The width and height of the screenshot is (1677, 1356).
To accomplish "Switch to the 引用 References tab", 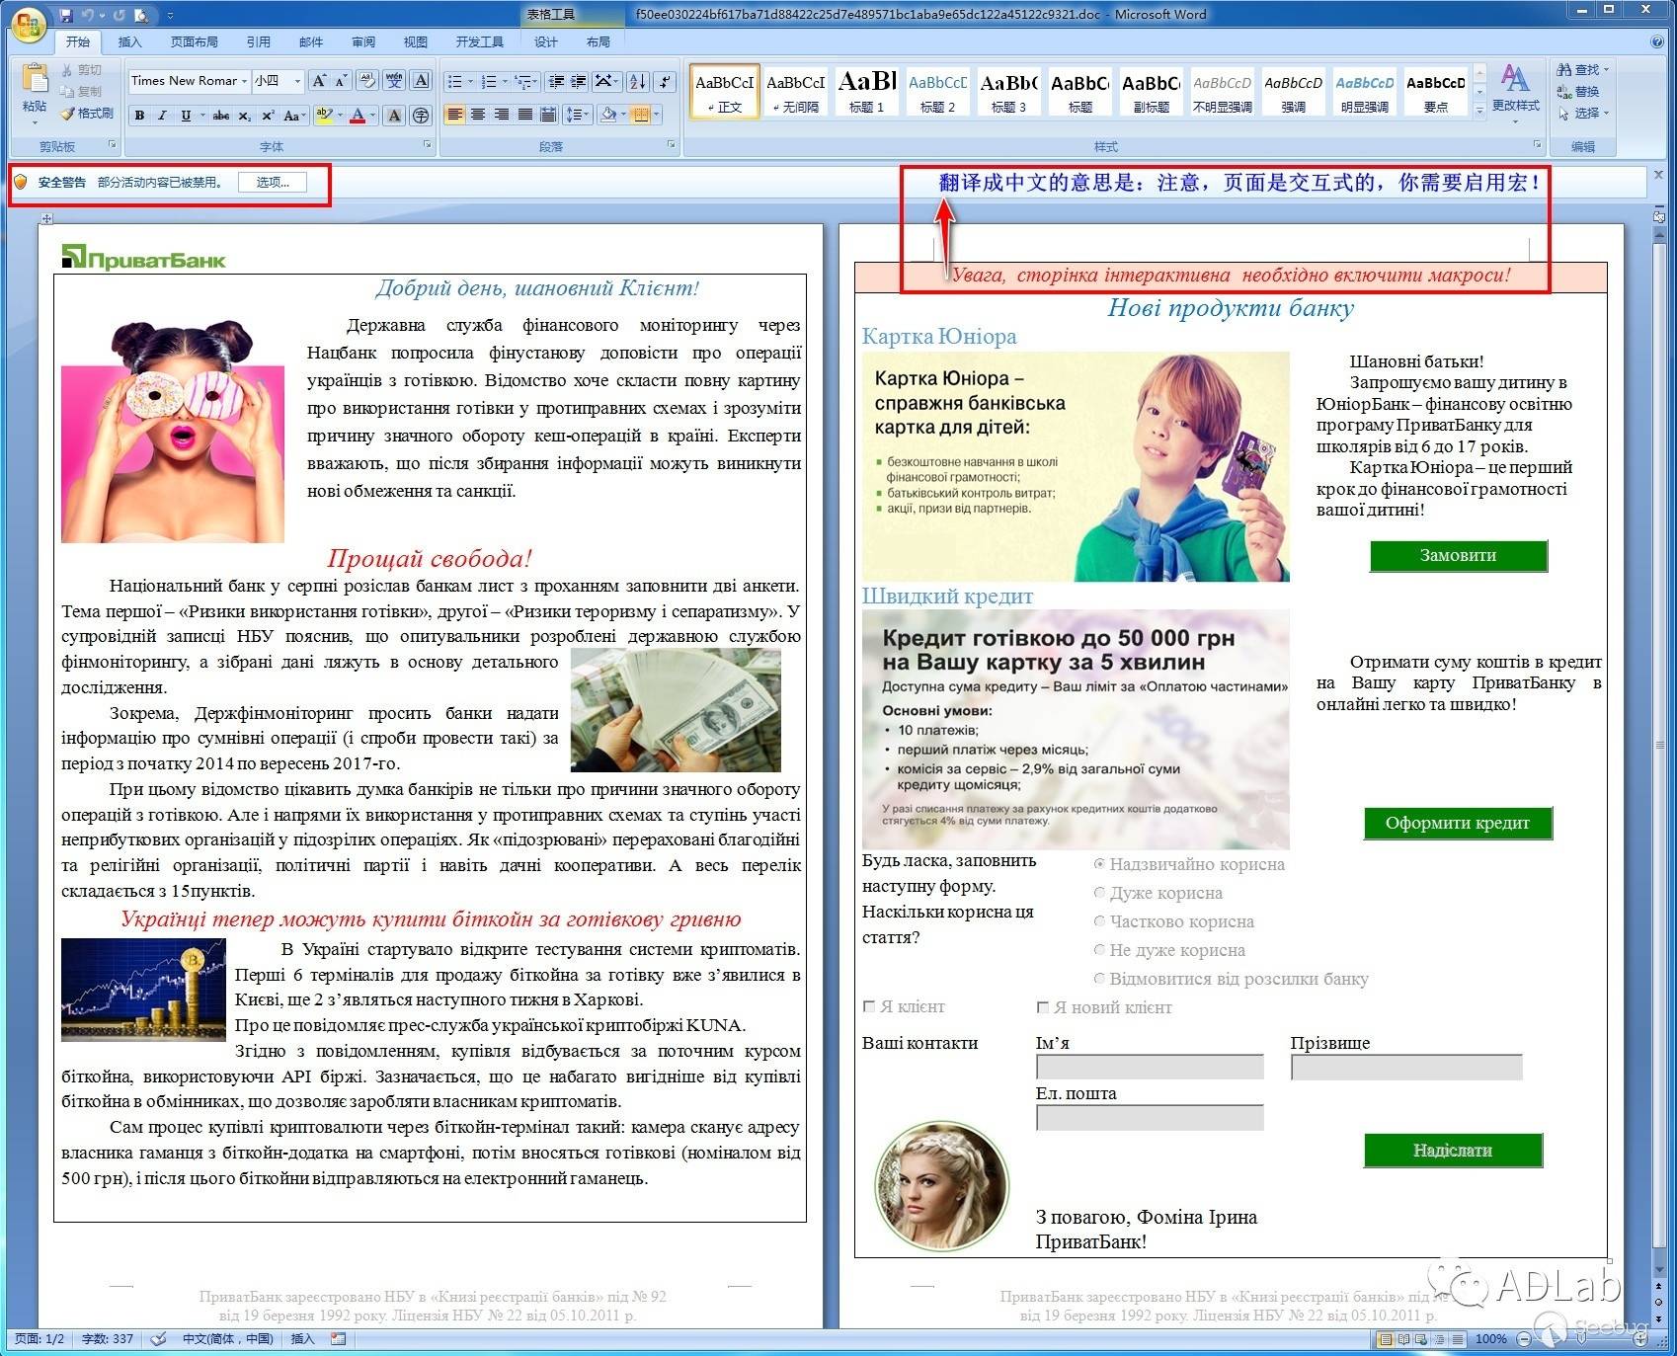I will point(258,41).
